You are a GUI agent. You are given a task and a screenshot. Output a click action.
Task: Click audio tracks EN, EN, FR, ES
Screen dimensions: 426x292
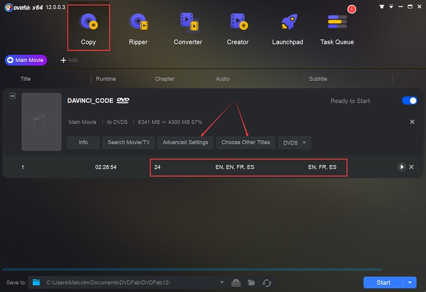coord(235,168)
